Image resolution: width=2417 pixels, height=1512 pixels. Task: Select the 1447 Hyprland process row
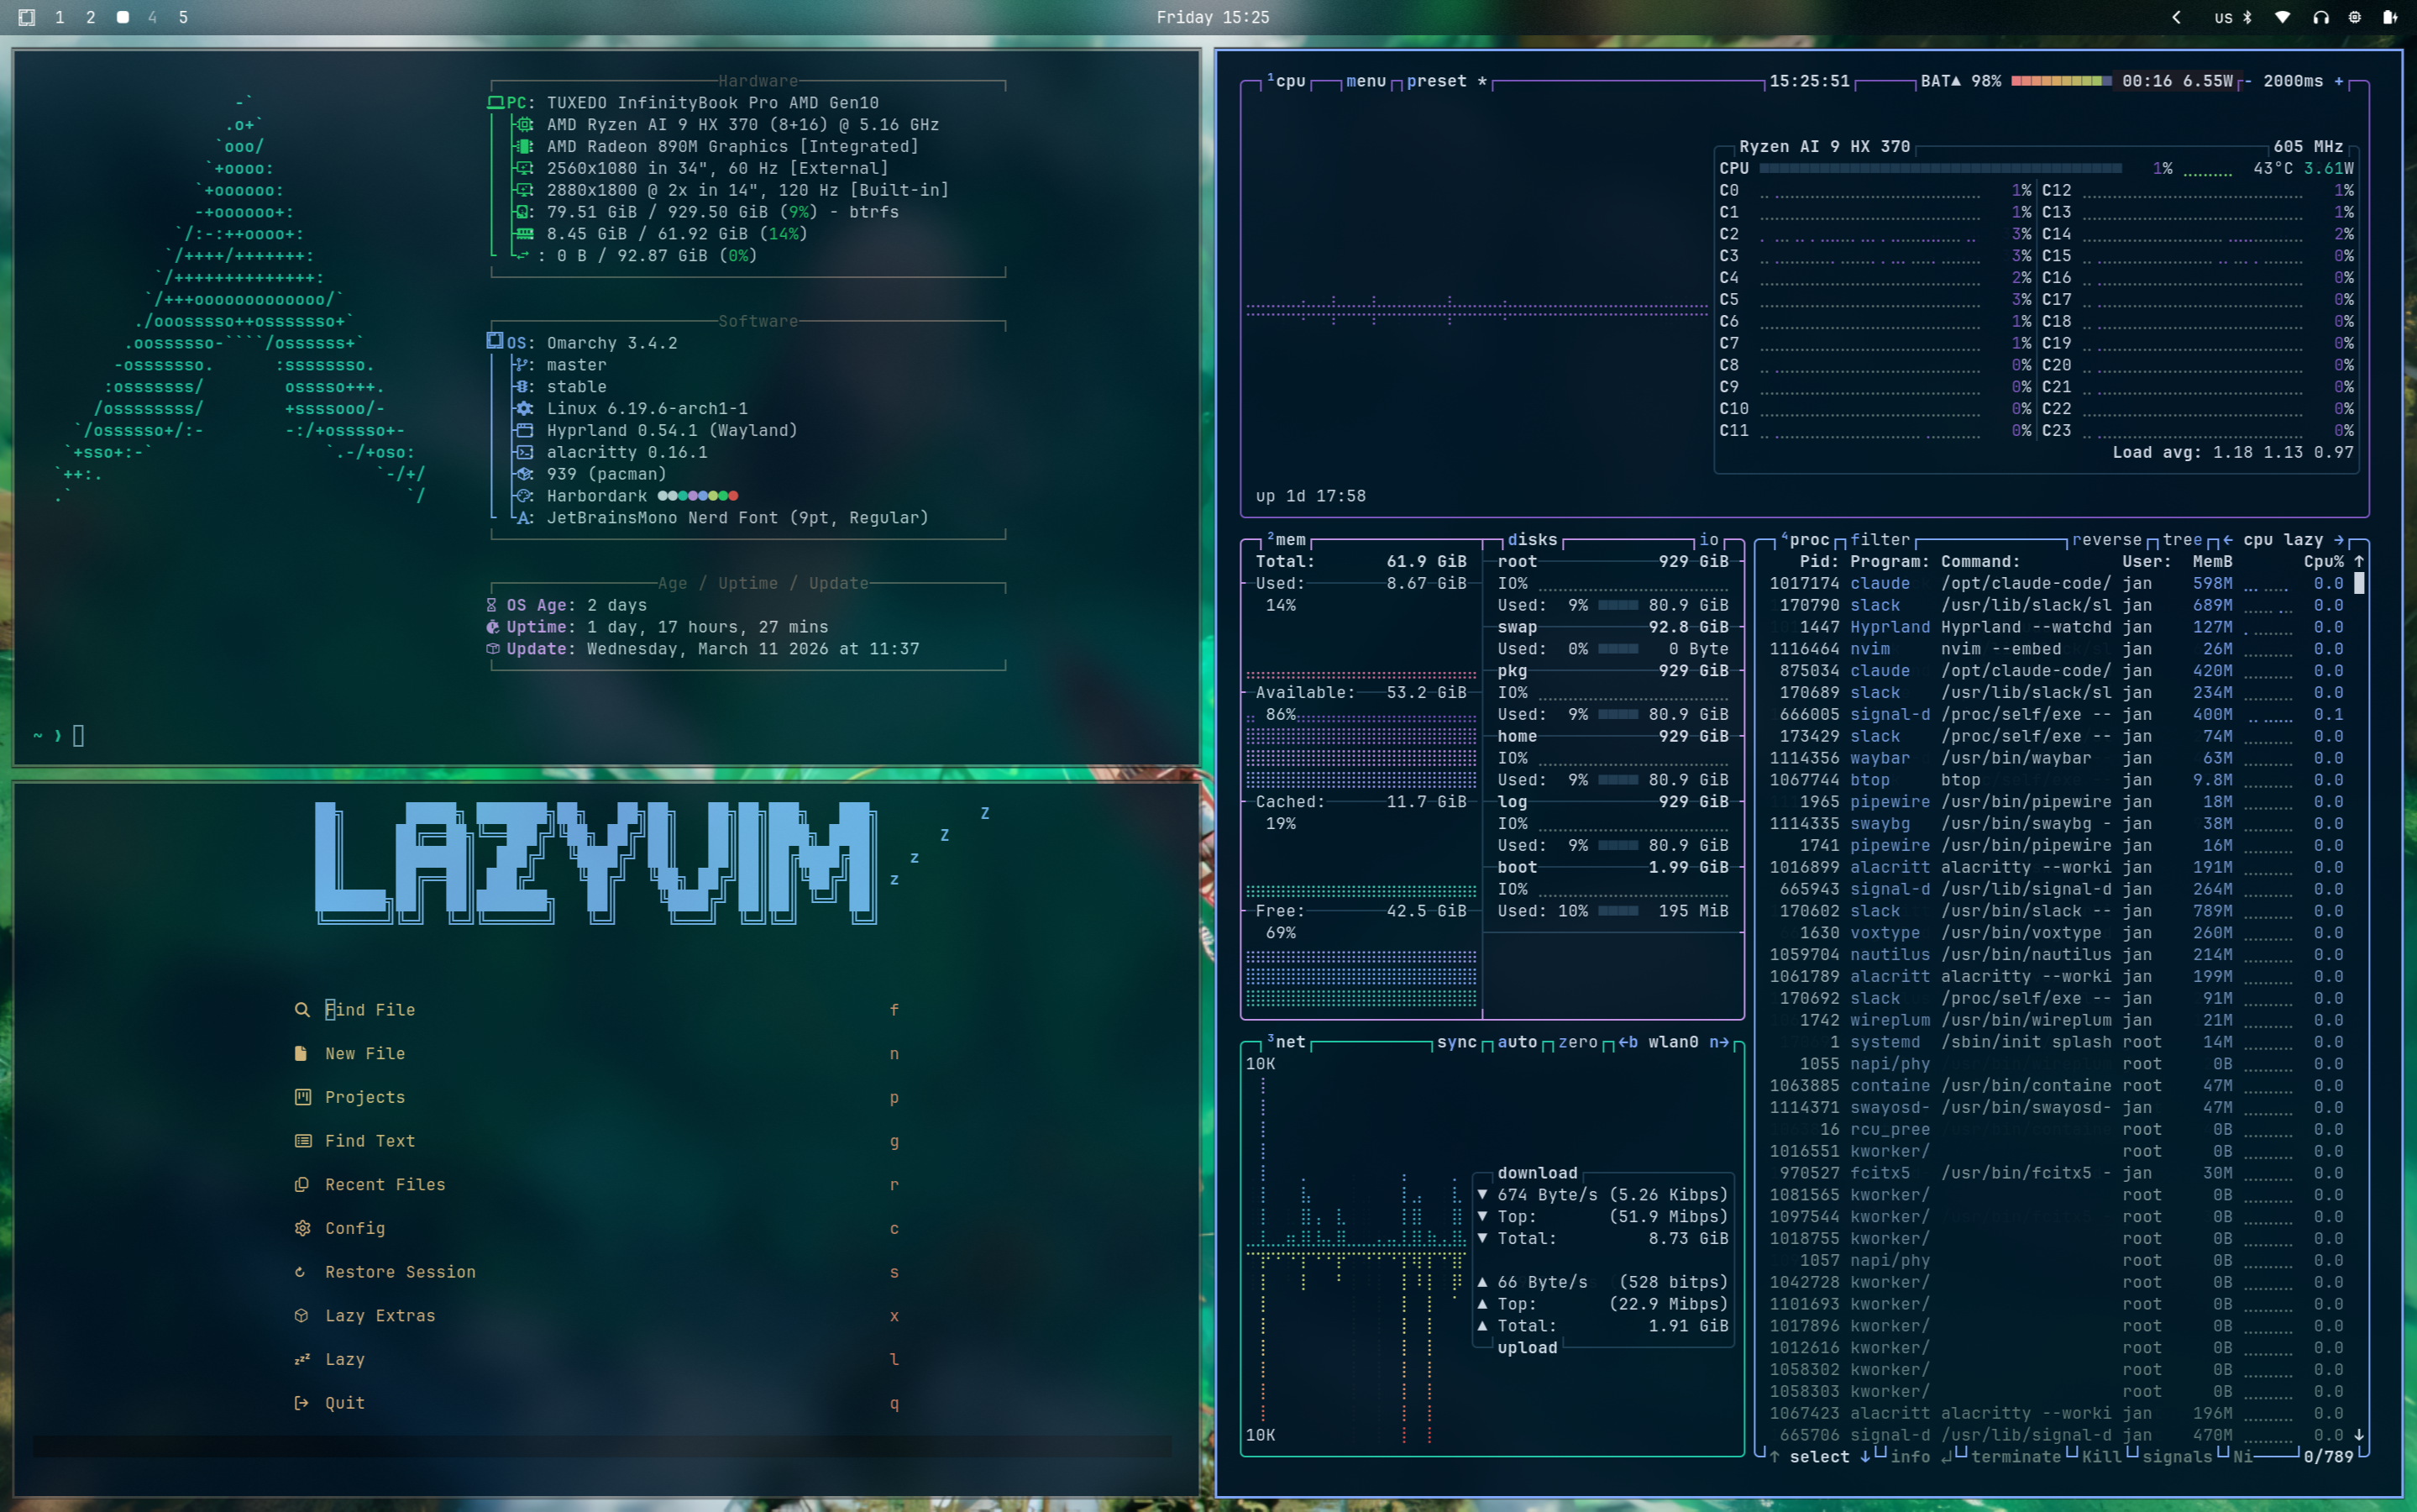tap(2058, 627)
